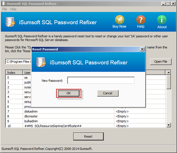The width and height of the screenshot is (177, 153).
Task: Open Help via question mark icon
Action: click(141, 20)
